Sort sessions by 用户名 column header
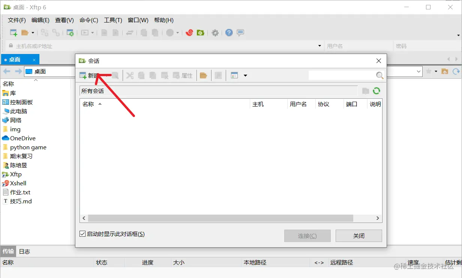This screenshot has height=278, width=462. pyautogui.click(x=301, y=104)
